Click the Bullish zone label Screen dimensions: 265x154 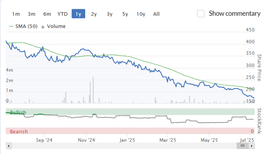(x=18, y=112)
